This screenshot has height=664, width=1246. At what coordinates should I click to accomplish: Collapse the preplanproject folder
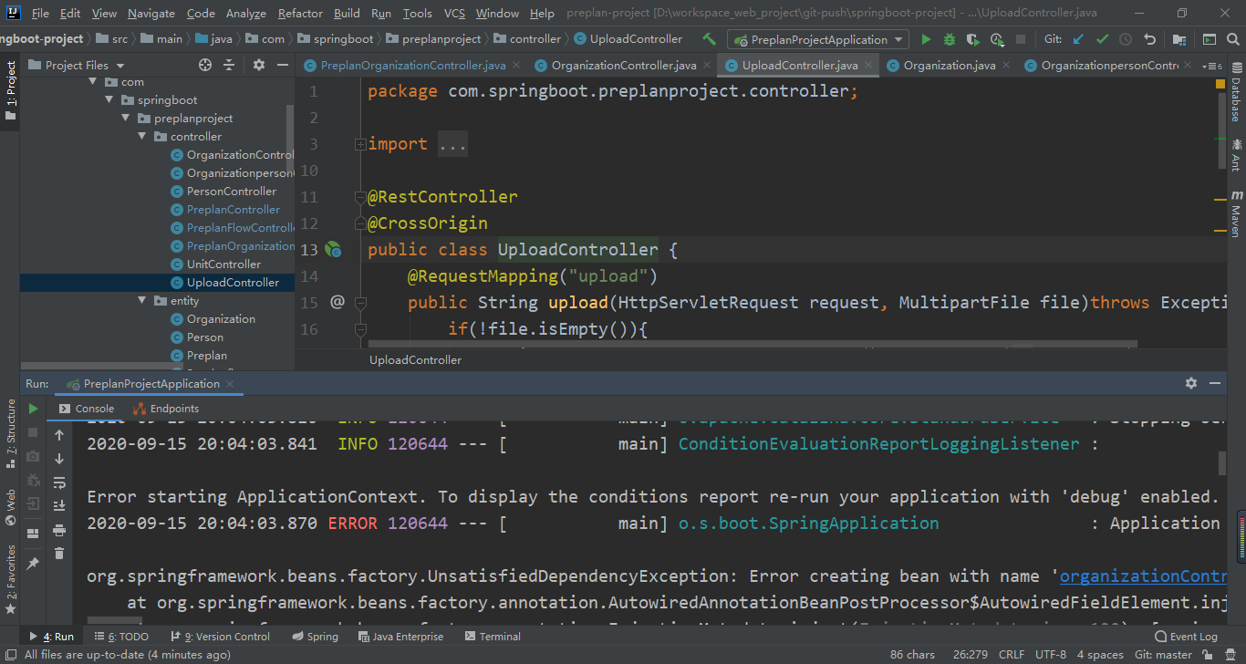pyautogui.click(x=126, y=119)
